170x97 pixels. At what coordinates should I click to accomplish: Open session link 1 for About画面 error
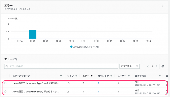tap(99, 92)
